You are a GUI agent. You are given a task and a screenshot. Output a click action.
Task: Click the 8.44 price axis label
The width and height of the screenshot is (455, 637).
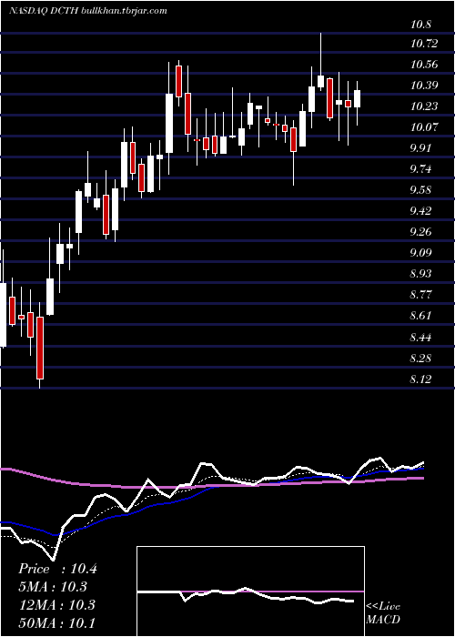tap(420, 338)
